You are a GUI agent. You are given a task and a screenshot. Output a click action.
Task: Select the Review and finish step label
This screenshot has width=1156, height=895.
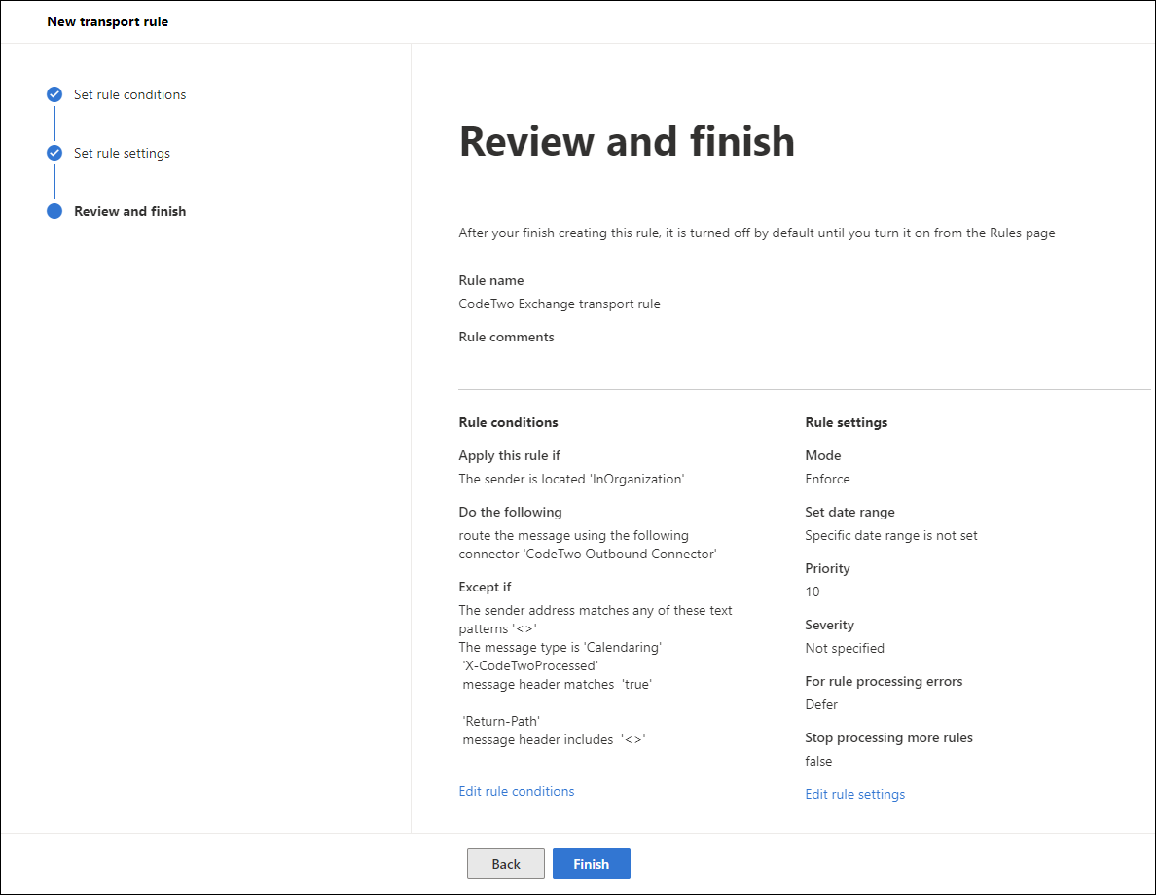point(129,211)
